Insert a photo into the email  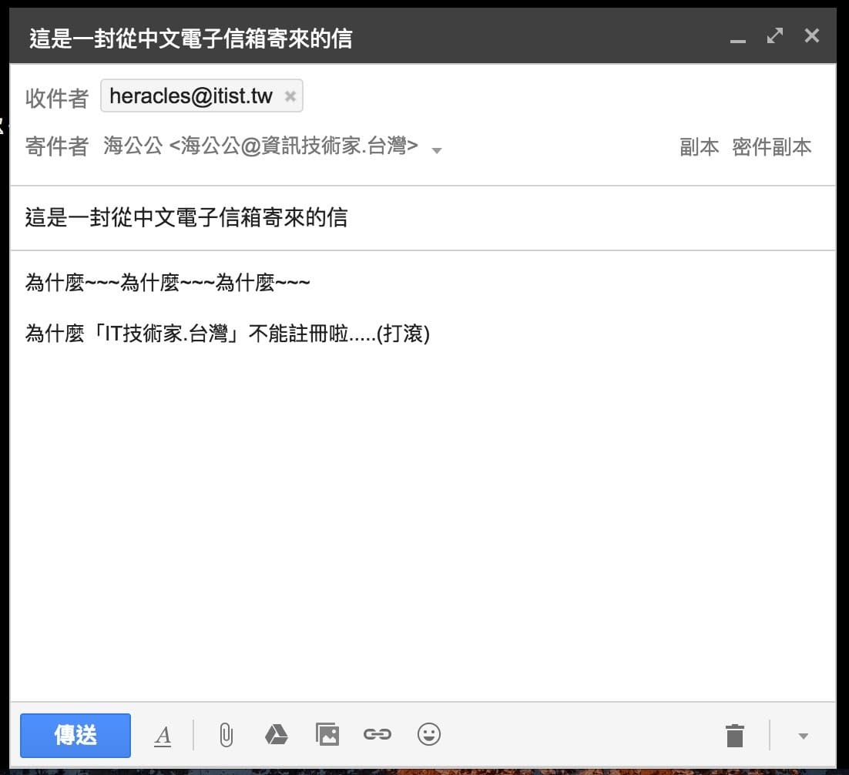pos(327,735)
